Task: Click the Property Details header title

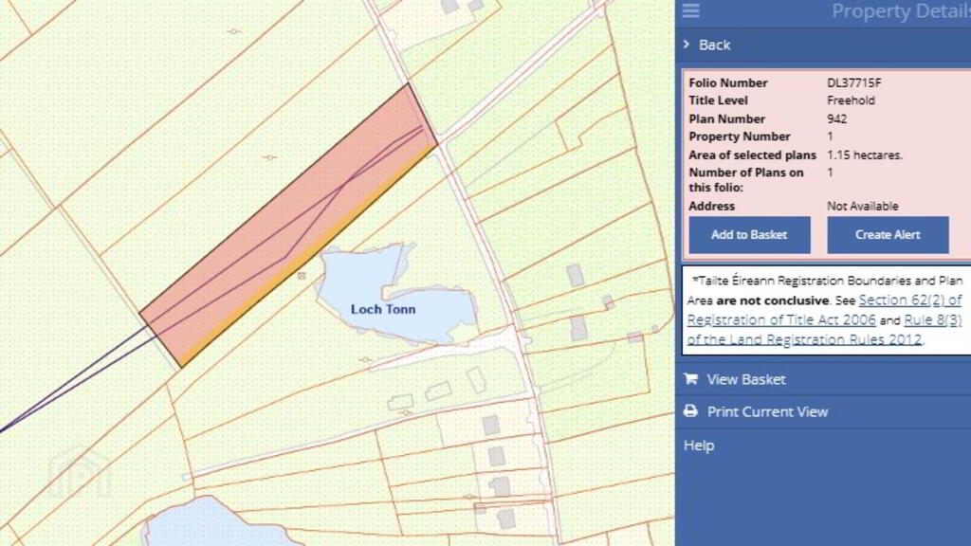Action: click(901, 11)
